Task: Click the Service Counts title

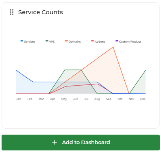Action: [41, 12]
